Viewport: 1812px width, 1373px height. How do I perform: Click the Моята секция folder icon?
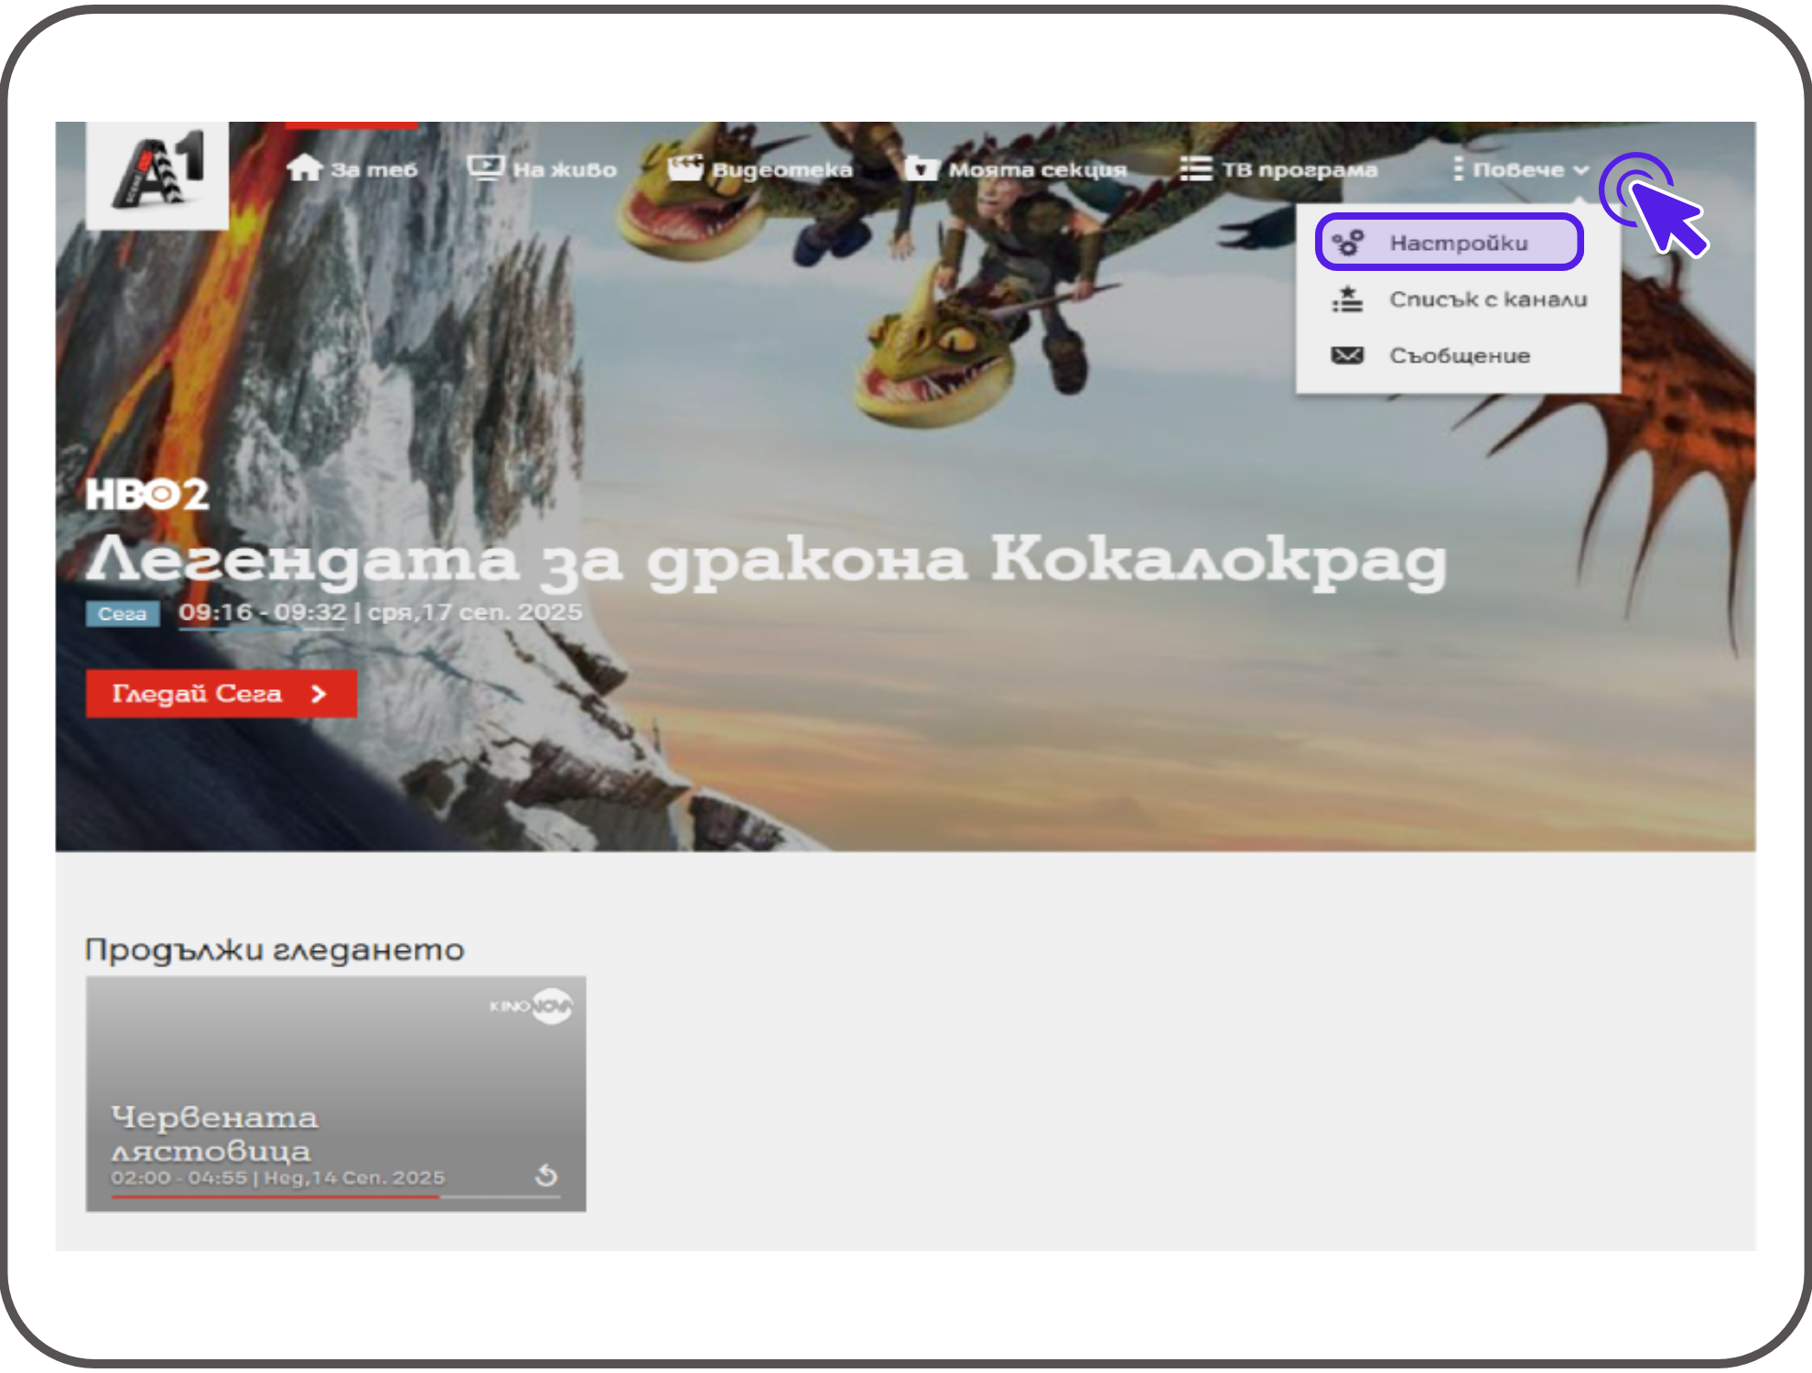922,168
